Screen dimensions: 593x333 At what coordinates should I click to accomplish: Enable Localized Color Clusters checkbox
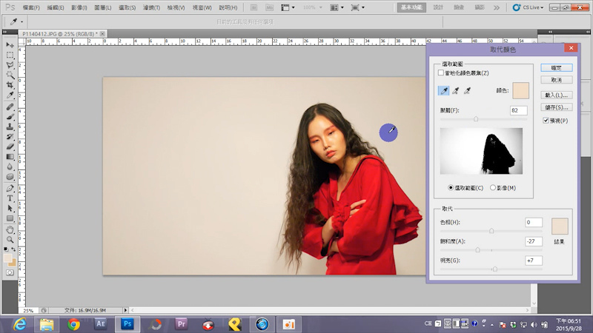[x=442, y=73]
